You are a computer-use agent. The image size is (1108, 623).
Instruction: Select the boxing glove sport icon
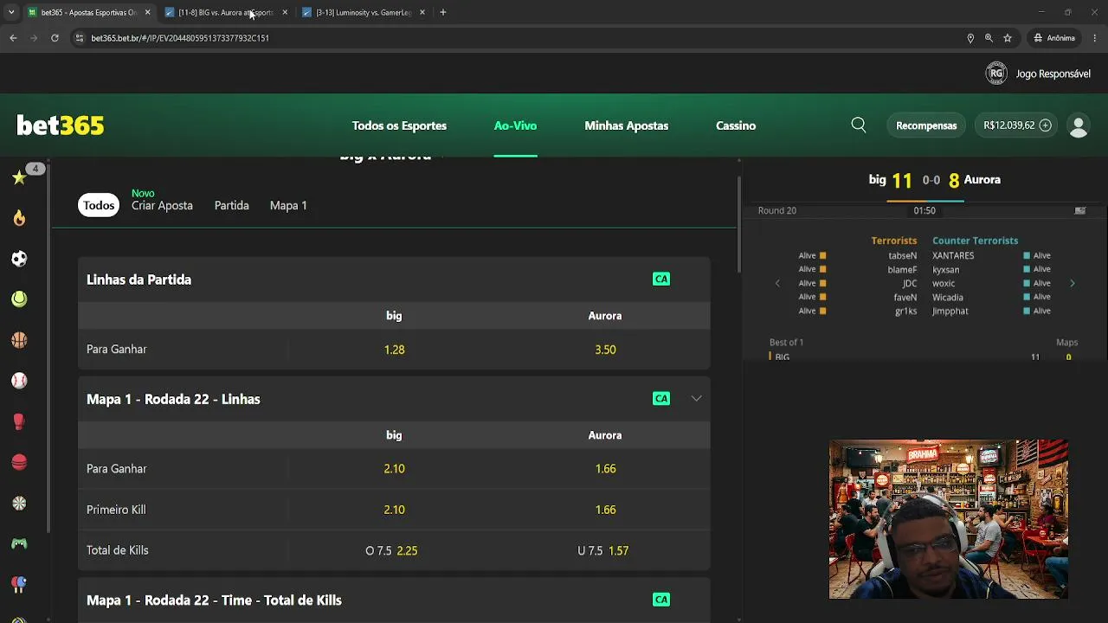[19, 421]
